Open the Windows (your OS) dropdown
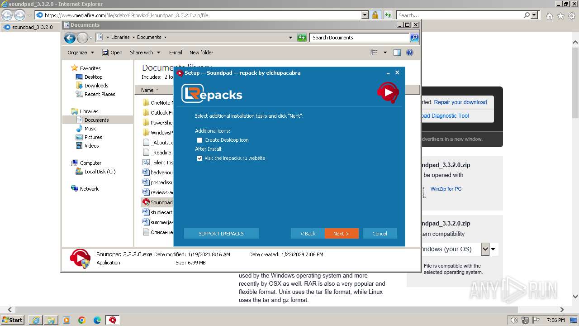This screenshot has height=326, width=579. pos(485,249)
